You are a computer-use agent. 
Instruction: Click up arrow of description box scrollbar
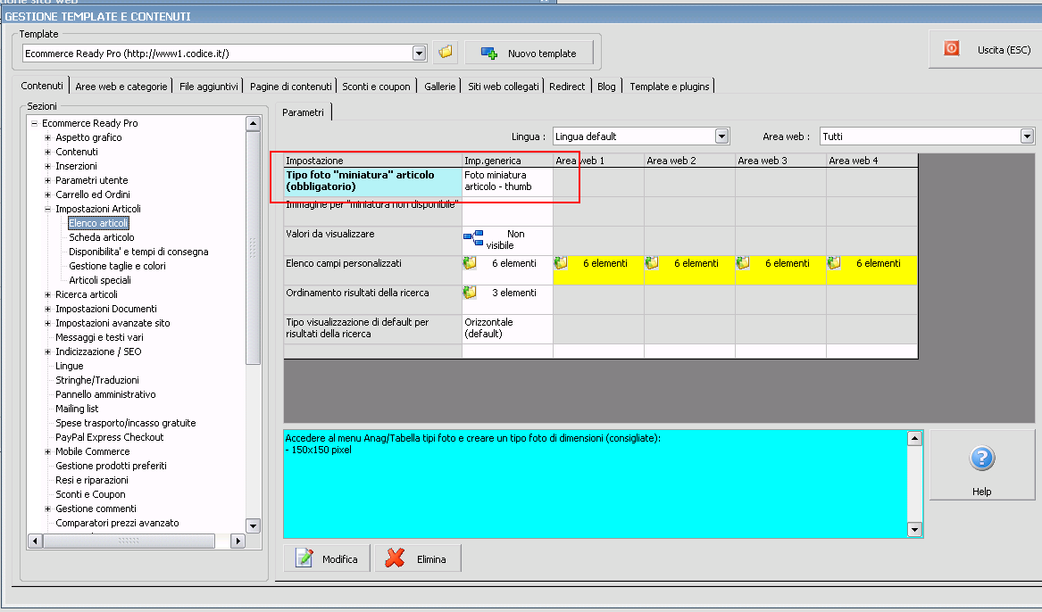click(x=914, y=438)
